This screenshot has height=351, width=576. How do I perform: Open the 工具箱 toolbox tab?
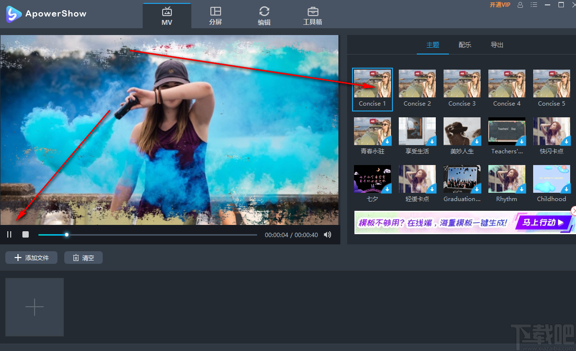[313, 15]
